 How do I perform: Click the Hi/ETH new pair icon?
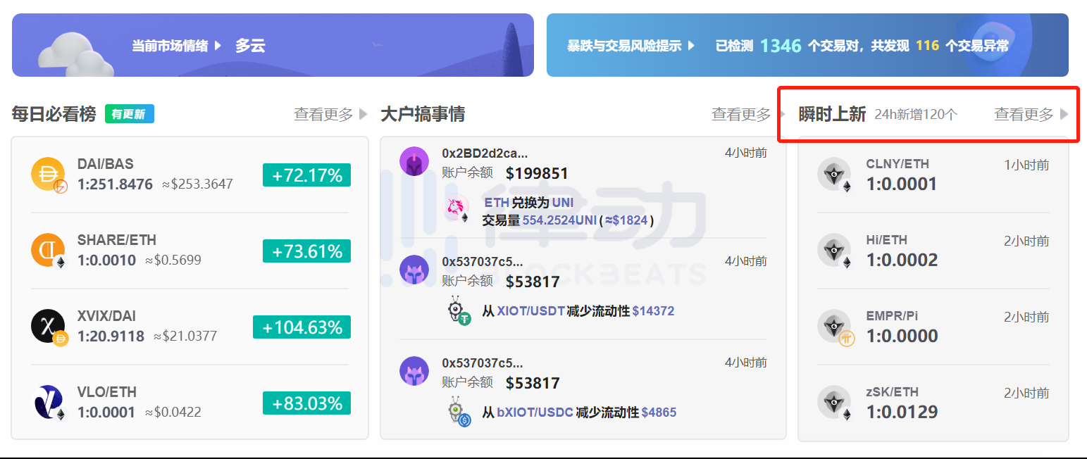pos(835,251)
